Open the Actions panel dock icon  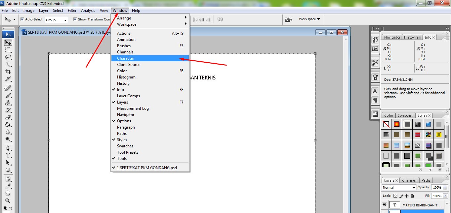point(375,48)
